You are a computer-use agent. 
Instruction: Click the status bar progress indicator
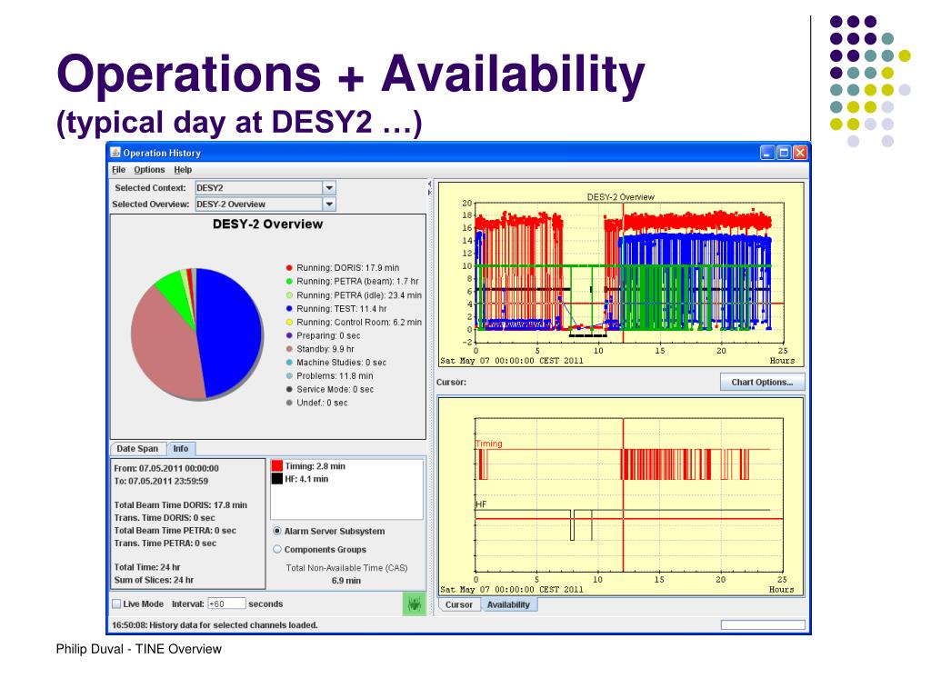tap(763, 625)
